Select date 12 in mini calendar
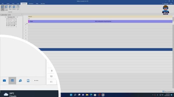This screenshot has height=97, width=174. [x=8, y=23]
